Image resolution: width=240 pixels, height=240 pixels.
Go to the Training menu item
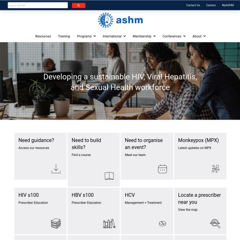[64, 36]
